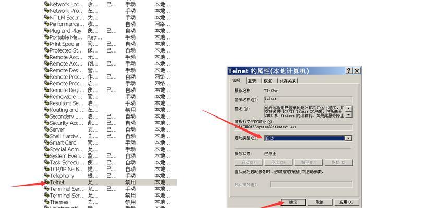The image size is (437, 208).
Task: Click the 已停止 service status text
Action: pos(270,153)
